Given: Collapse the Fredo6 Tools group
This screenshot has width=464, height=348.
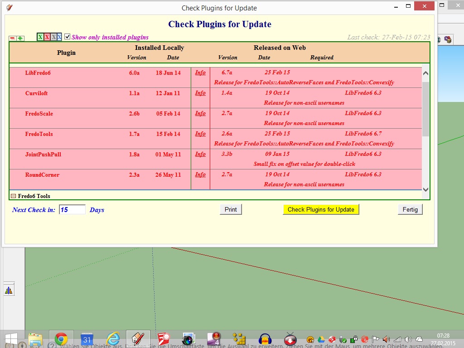Looking at the screenshot, I should coord(13,196).
